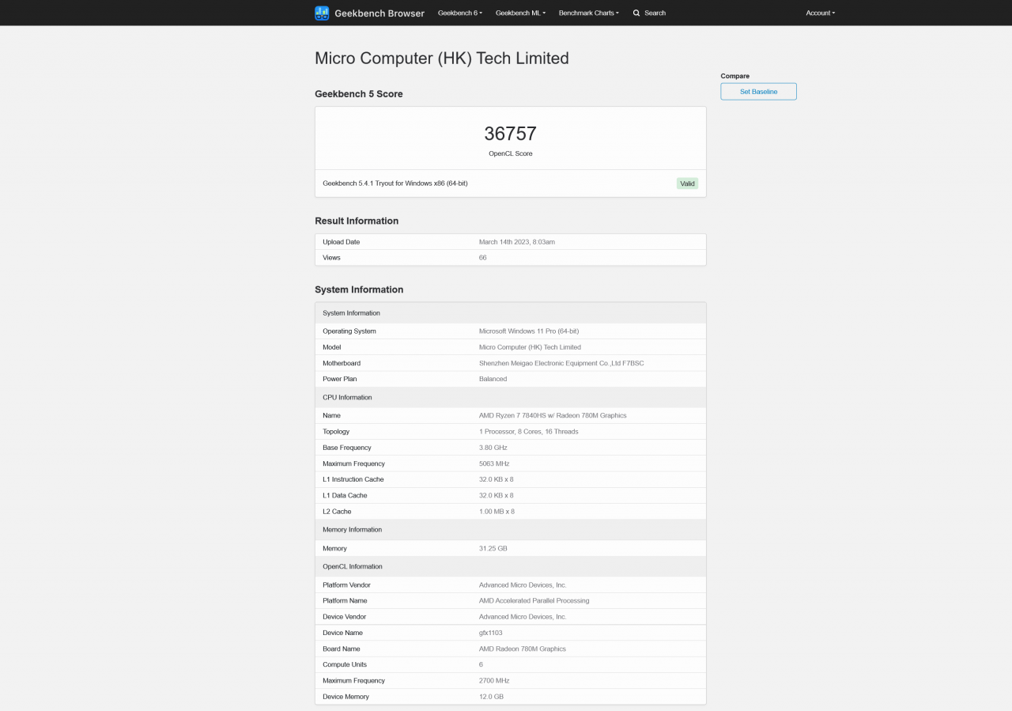Viewport: 1012px width, 711px height.
Task: Click the 2700 MHz GPU maximum frequency
Action: pos(494,680)
